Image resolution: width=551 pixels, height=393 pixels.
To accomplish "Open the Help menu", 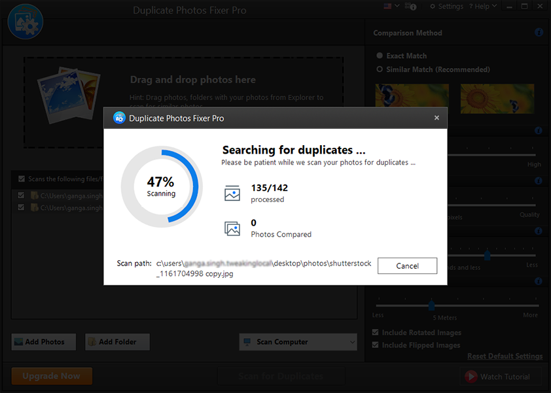I will point(483,7).
